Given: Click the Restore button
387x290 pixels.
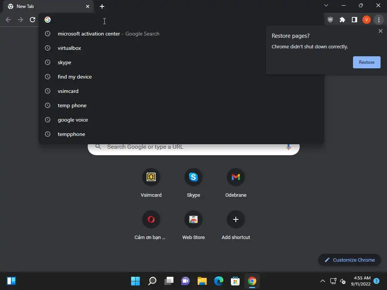Looking at the screenshot, I should tap(367, 62).
